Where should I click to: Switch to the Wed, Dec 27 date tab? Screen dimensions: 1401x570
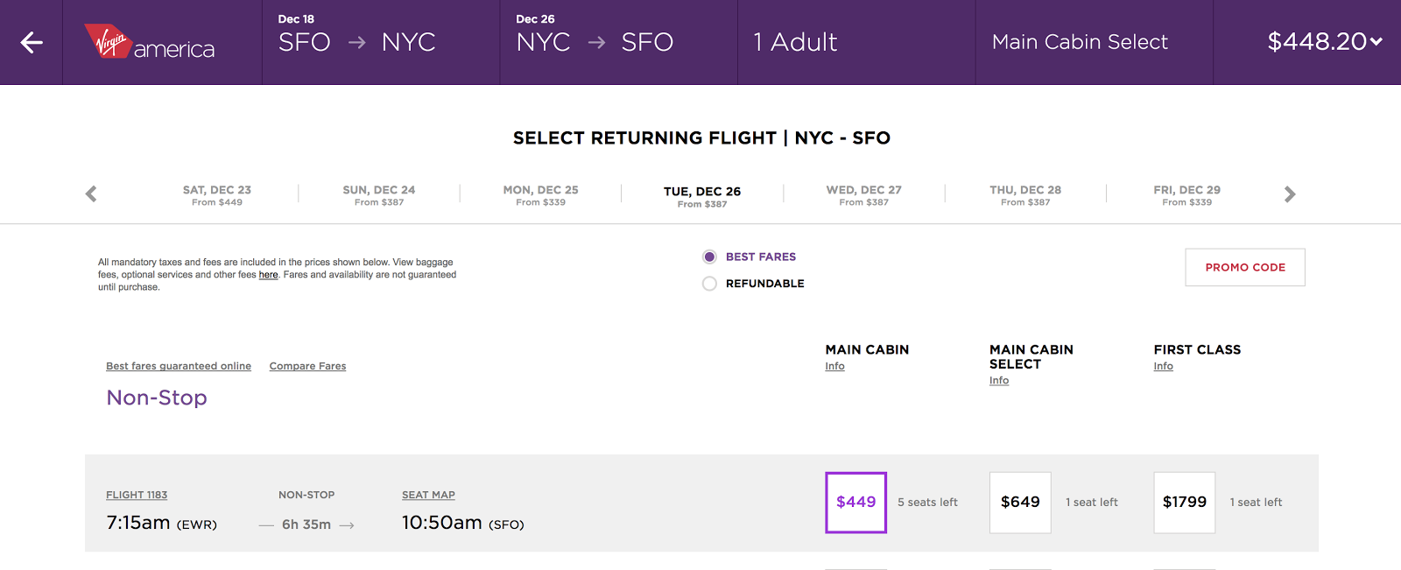click(863, 195)
